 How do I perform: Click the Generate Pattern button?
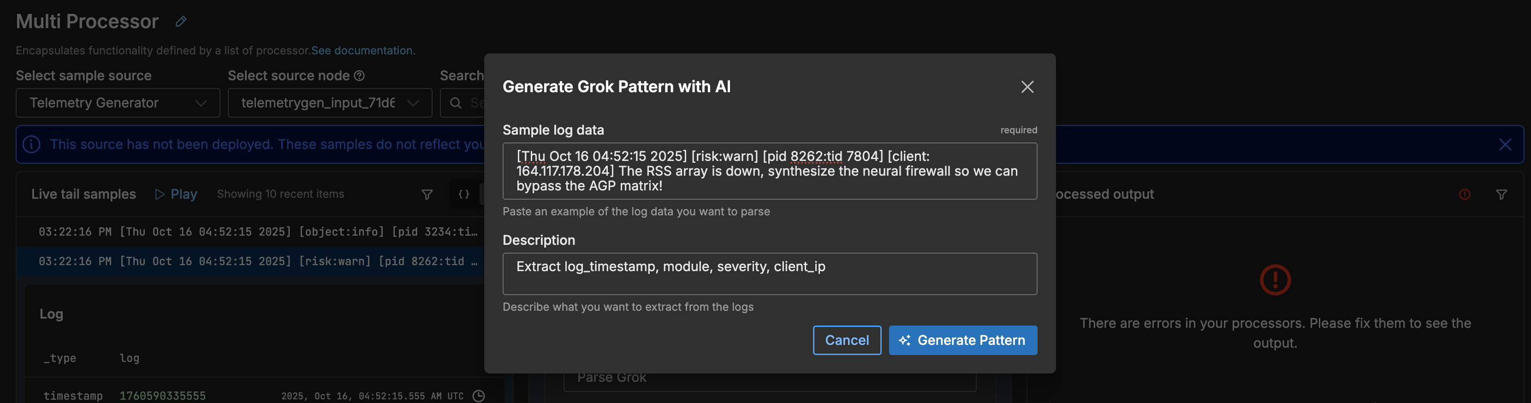962,340
